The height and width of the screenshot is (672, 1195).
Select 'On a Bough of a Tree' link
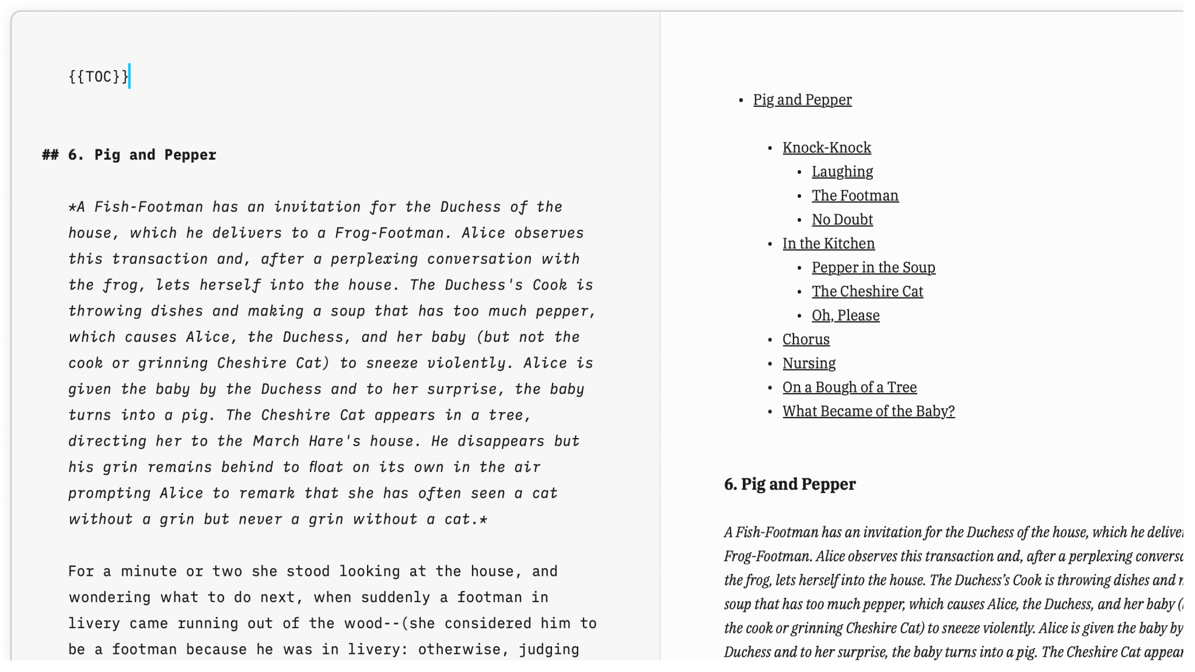tap(850, 387)
